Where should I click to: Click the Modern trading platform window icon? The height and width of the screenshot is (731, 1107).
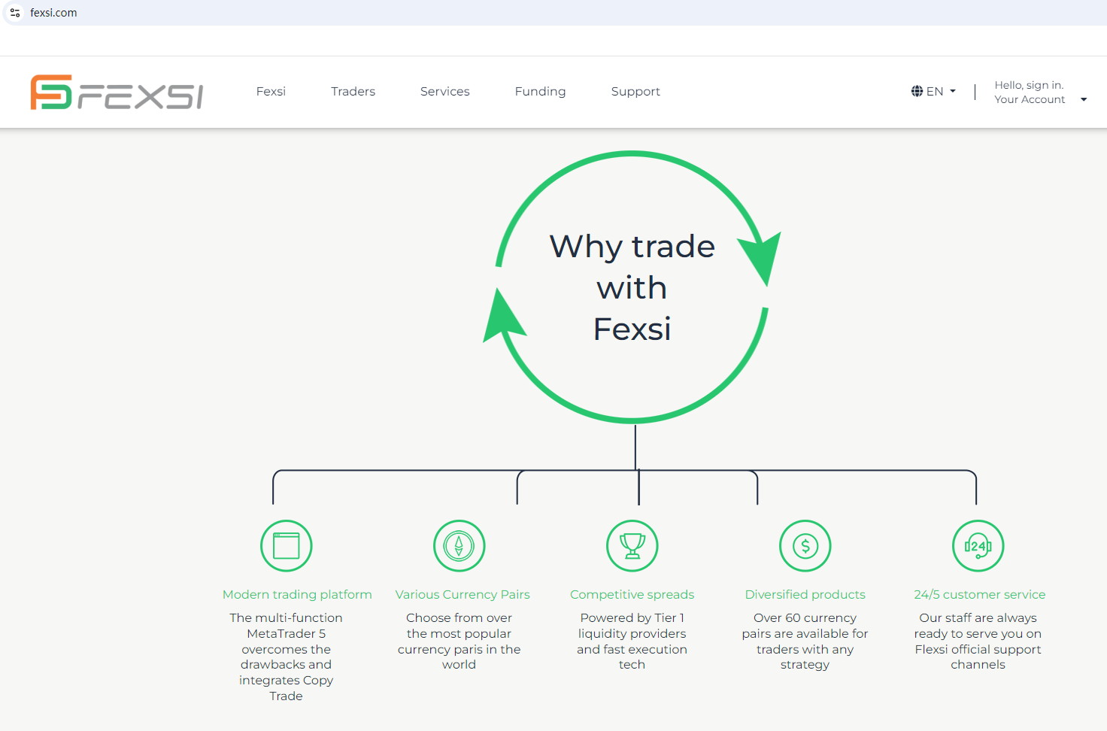tap(287, 546)
